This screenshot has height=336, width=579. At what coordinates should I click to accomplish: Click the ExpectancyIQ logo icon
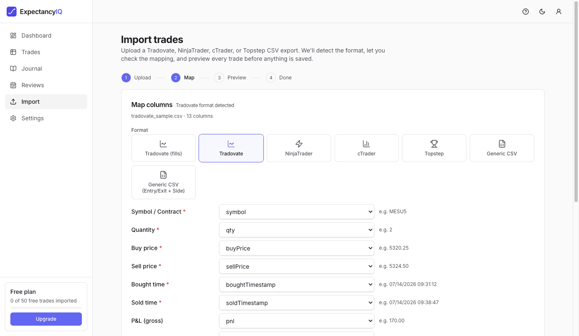point(12,12)
